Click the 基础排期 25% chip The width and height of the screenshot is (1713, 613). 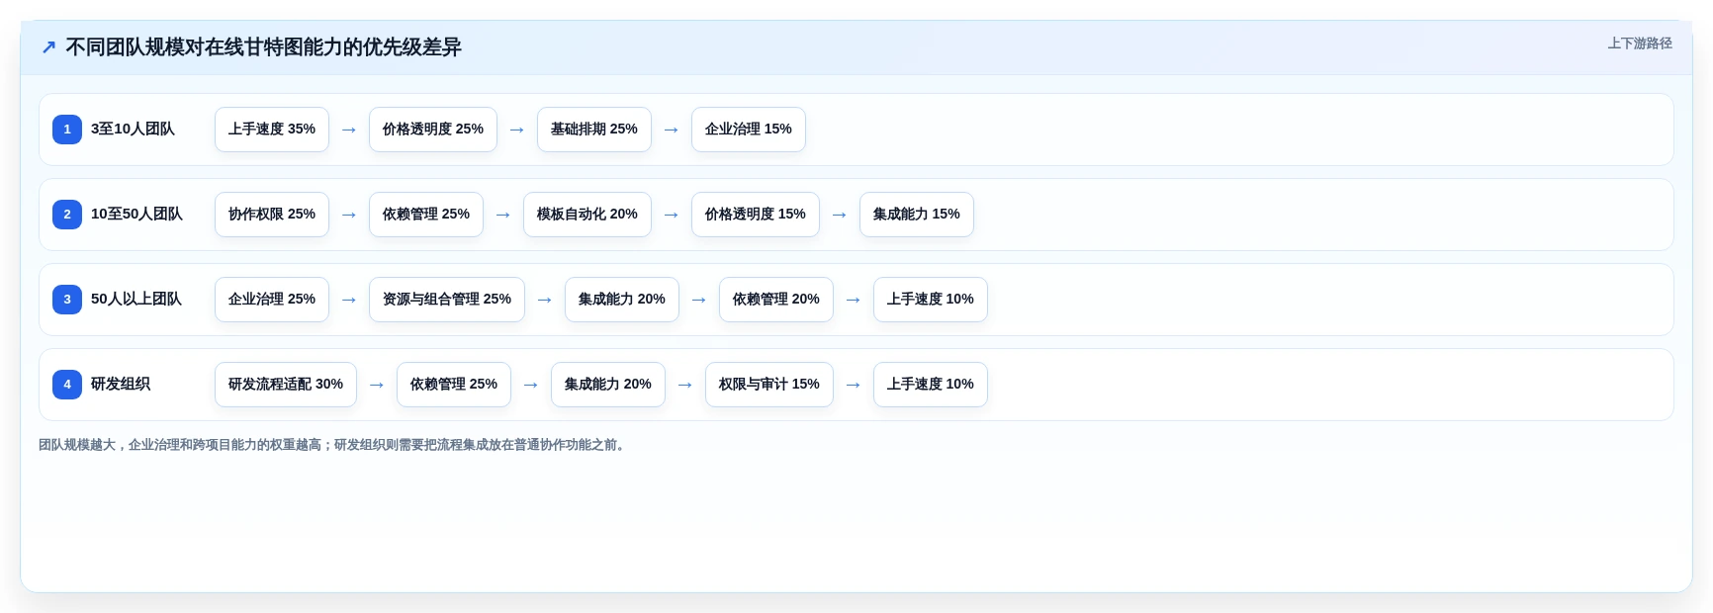click(x=594, y=130)
